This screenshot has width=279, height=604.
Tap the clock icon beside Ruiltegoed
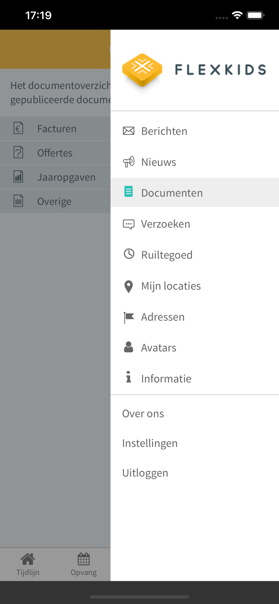129,254
